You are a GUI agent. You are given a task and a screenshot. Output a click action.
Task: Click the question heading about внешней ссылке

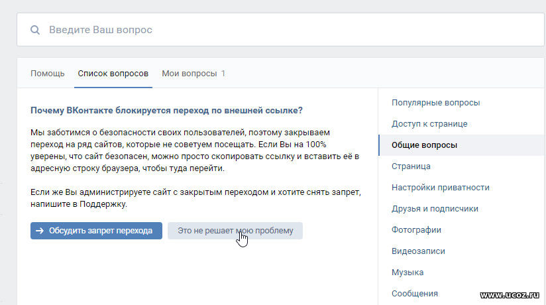[x=166, y=111]
